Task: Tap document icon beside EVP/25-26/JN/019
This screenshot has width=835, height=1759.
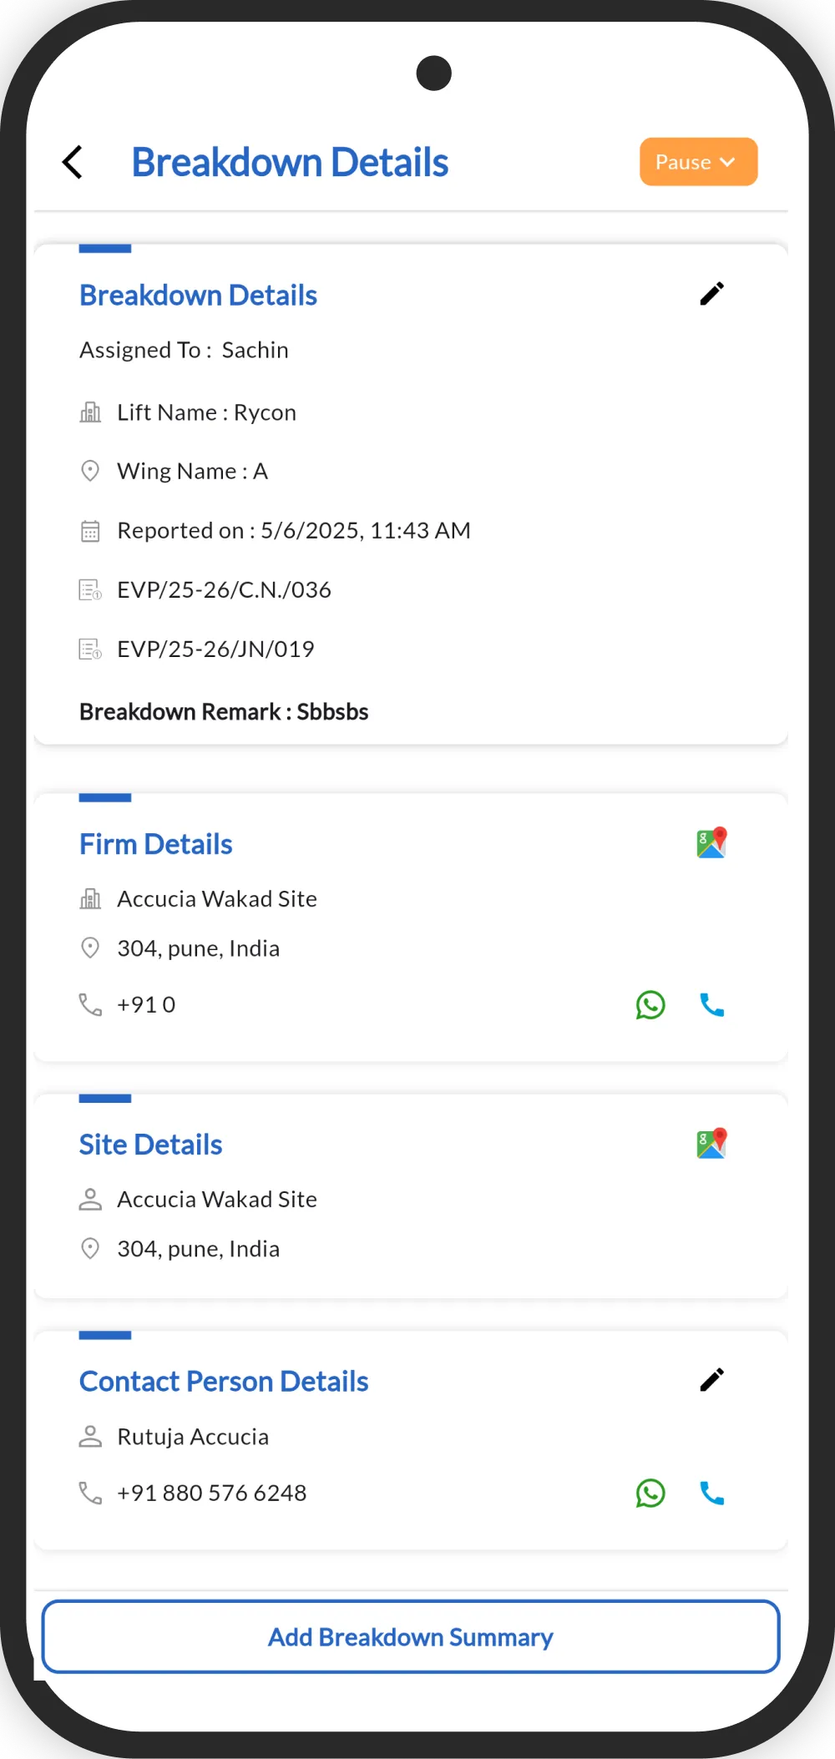Action: point(89,649)
